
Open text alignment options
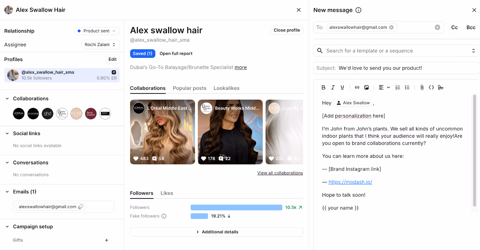click(384, 87)
